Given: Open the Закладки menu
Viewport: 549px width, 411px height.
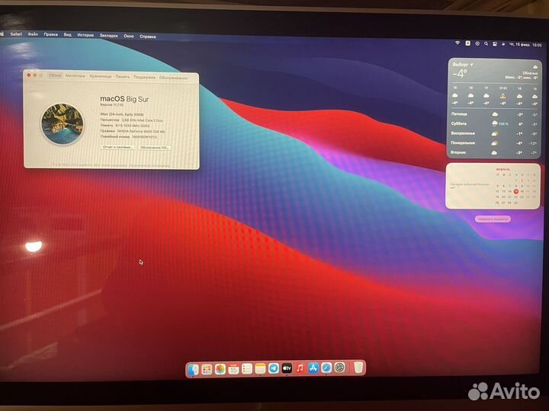Looking at the screenshot, I should point(108,35).
